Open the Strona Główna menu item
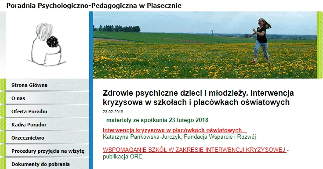323x169 pixels. click(x=45, y=85)
